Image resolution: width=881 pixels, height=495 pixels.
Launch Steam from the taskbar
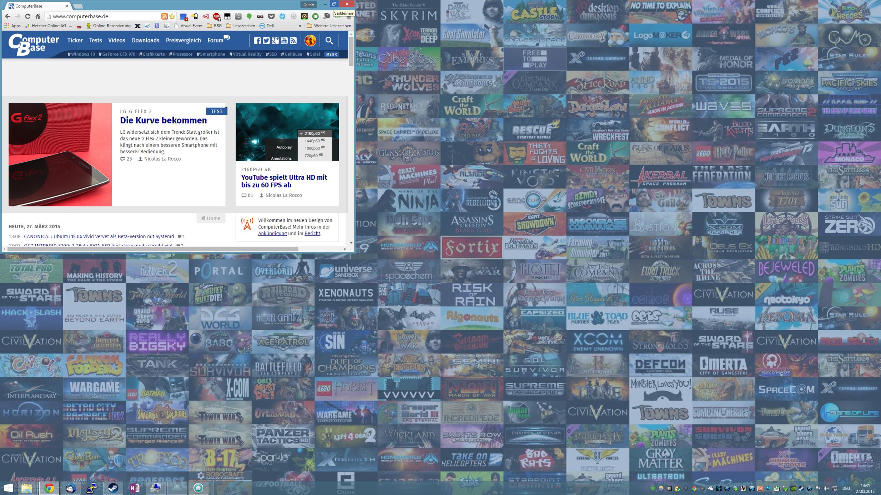(x=113, y=488)
